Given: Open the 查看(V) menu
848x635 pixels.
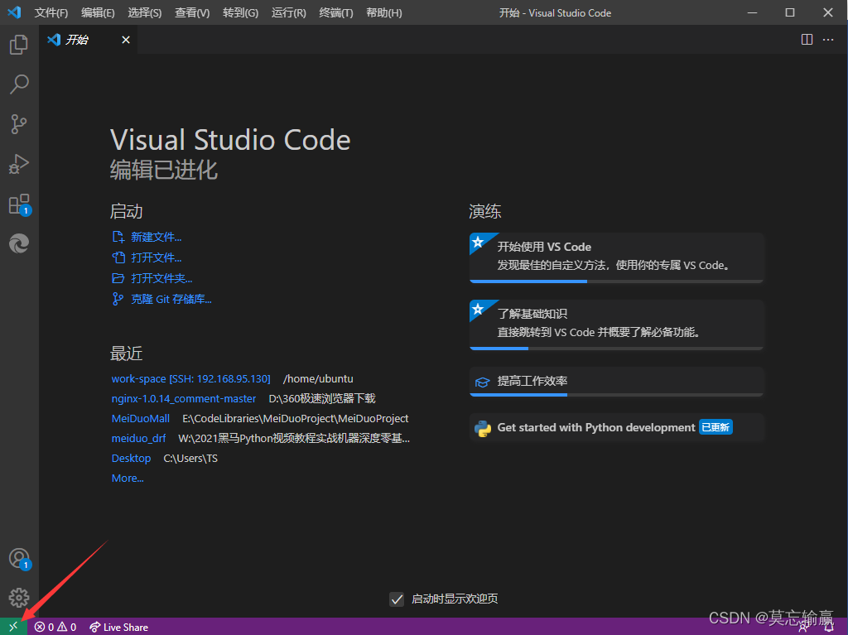Looking at the screenshot, I should (192, 12).
